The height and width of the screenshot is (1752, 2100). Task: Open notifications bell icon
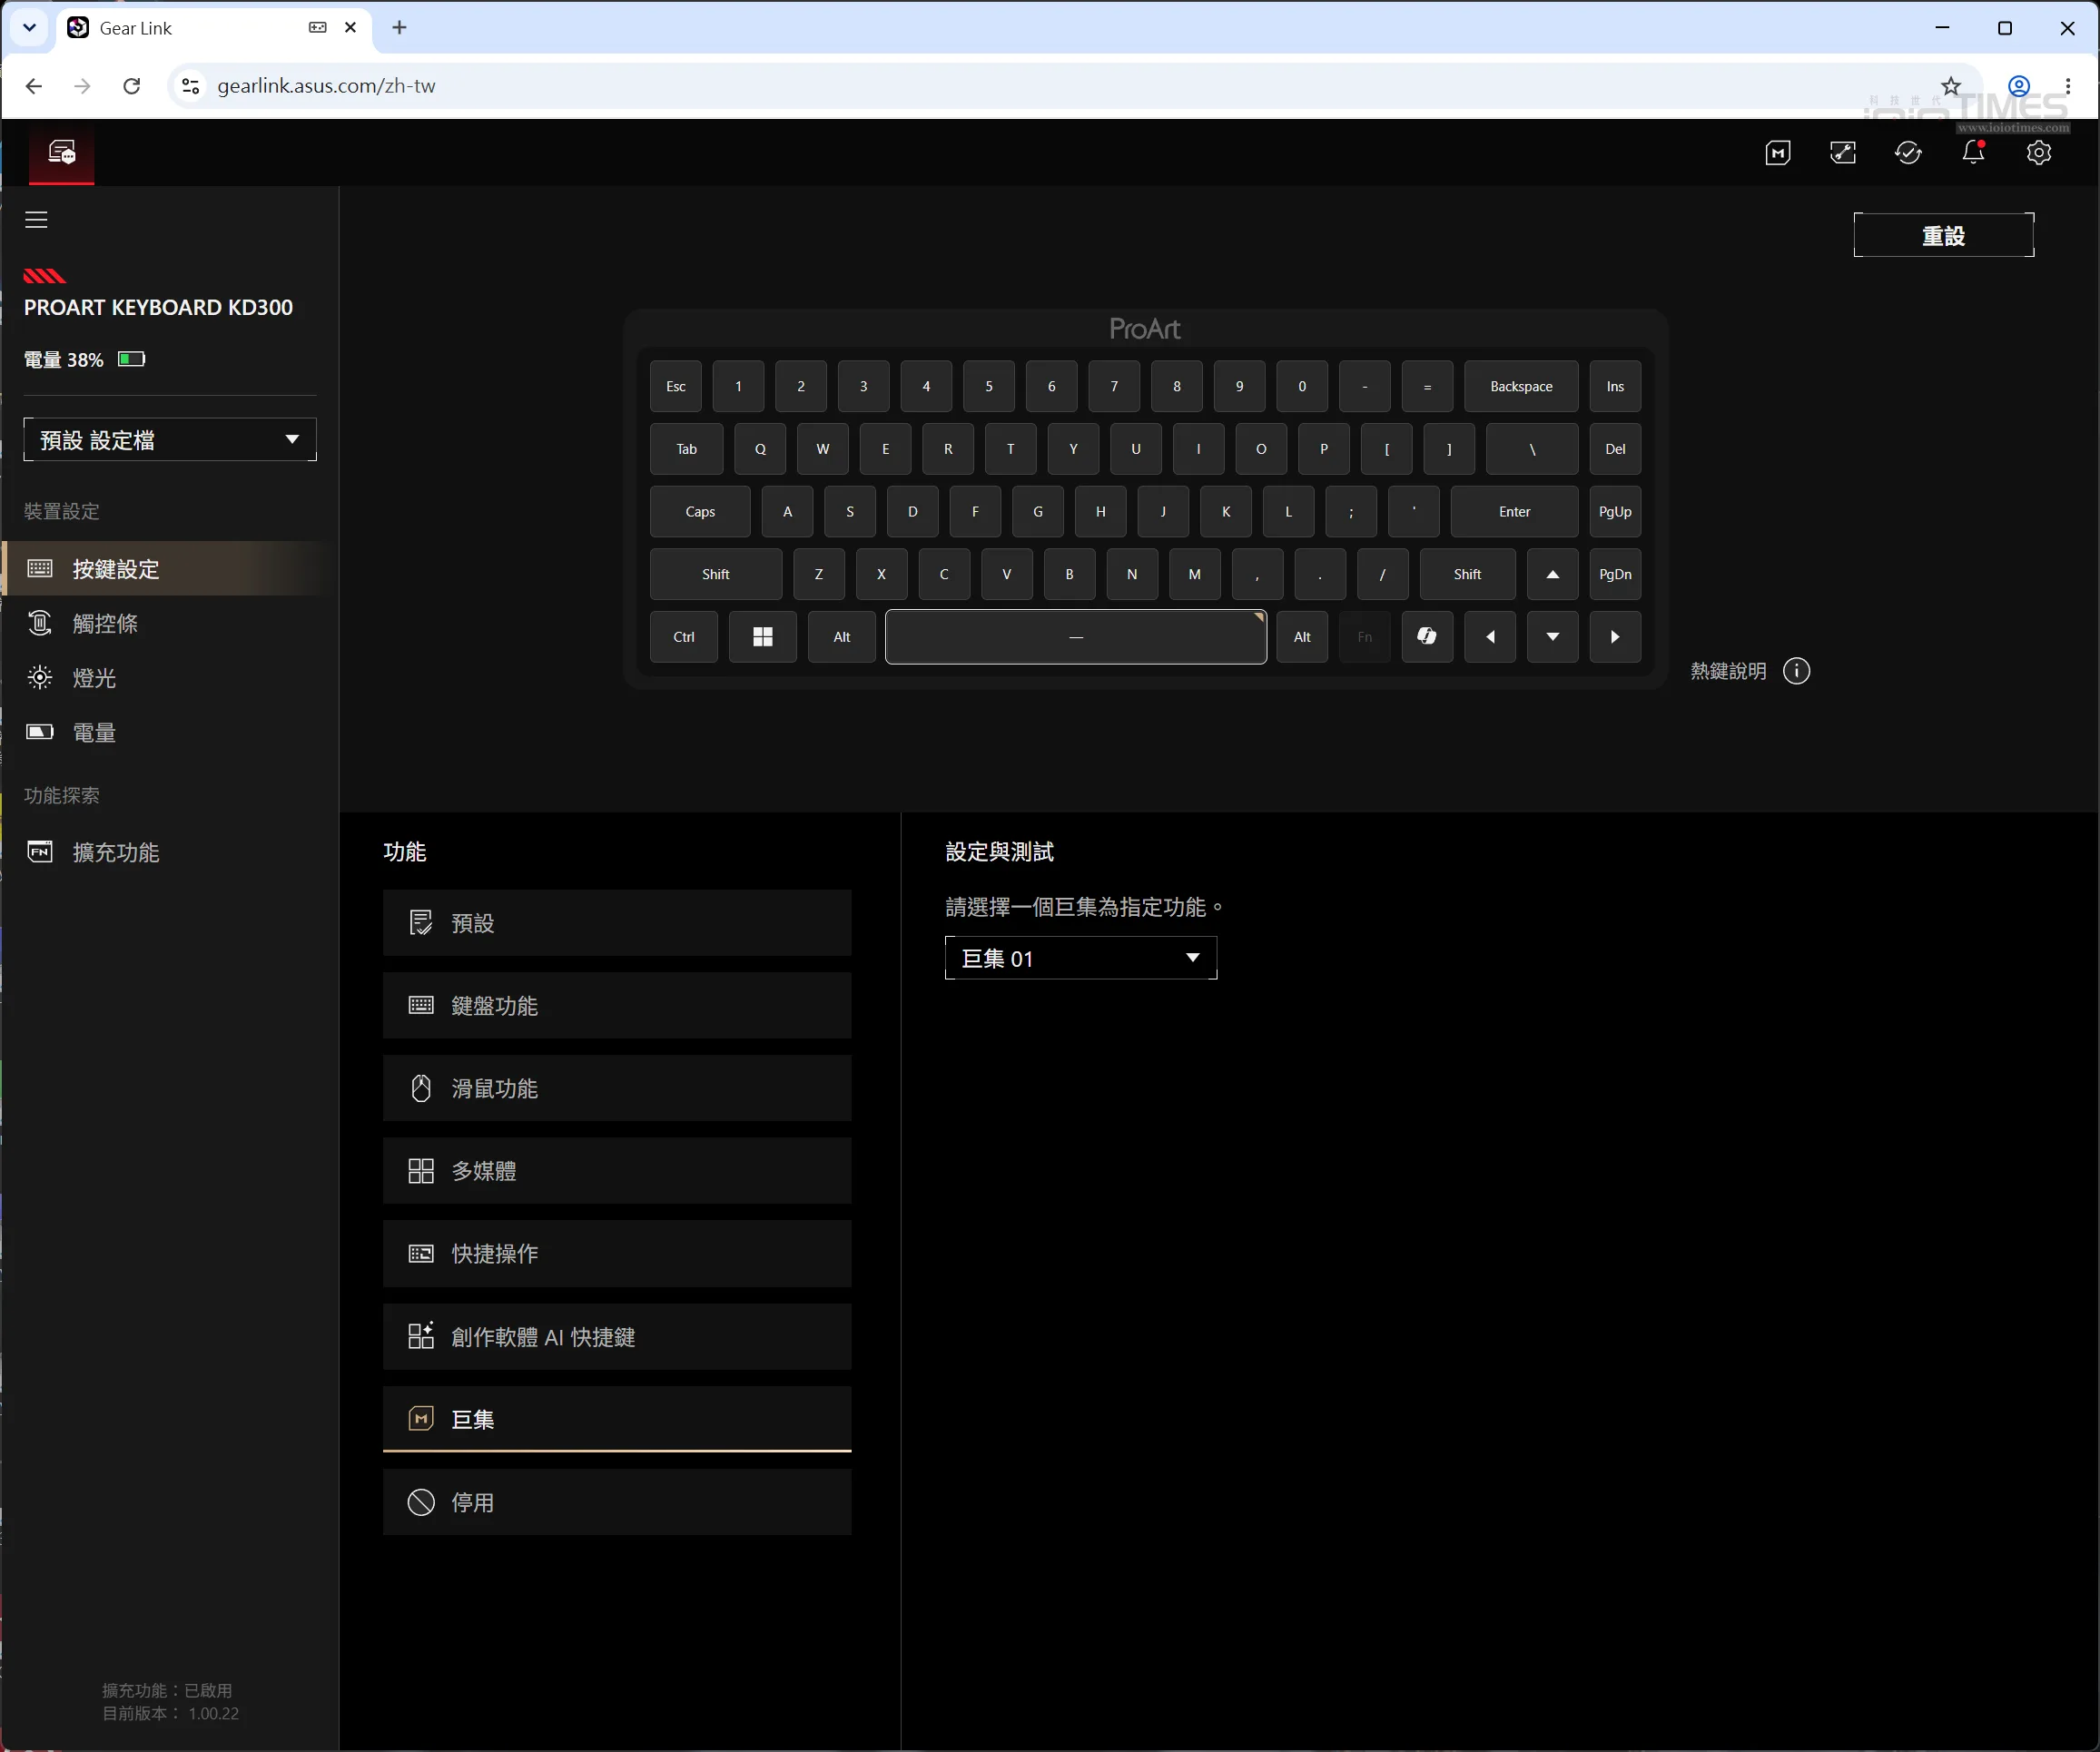tap(1973, 152)
